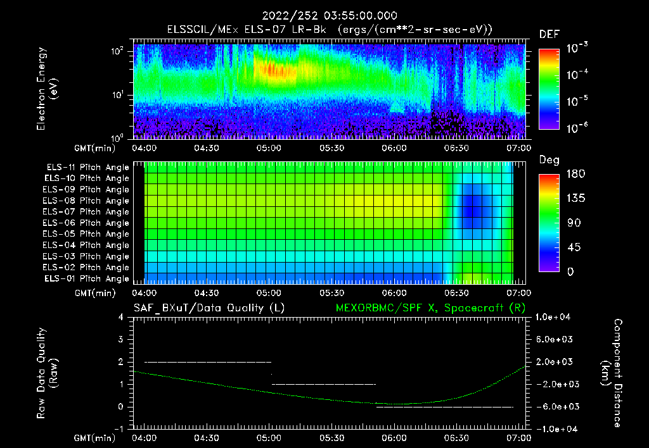649x448 pixels.
Task: Click the 10^2 electron energy tick label
Action: click(117, 51)
